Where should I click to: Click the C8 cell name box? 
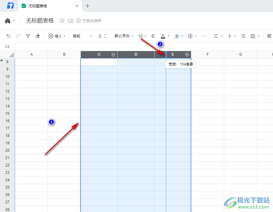click(x=7, y=47)
